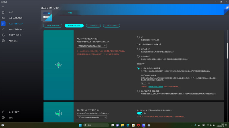Open the ASUS プロモーション tag icon

click(x=3, y=29)
